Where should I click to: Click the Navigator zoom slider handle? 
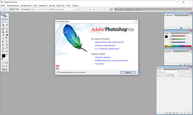click(181, 28)
